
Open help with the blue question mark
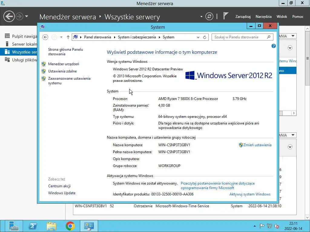tap(274, 46)
